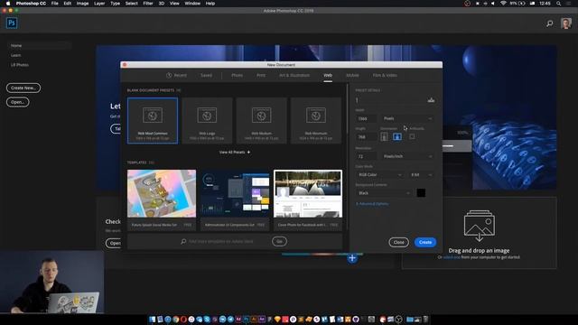Open Spotlight search in the menu bar
The height and width of the screenshot is (325, 578).
pos(558,4)
